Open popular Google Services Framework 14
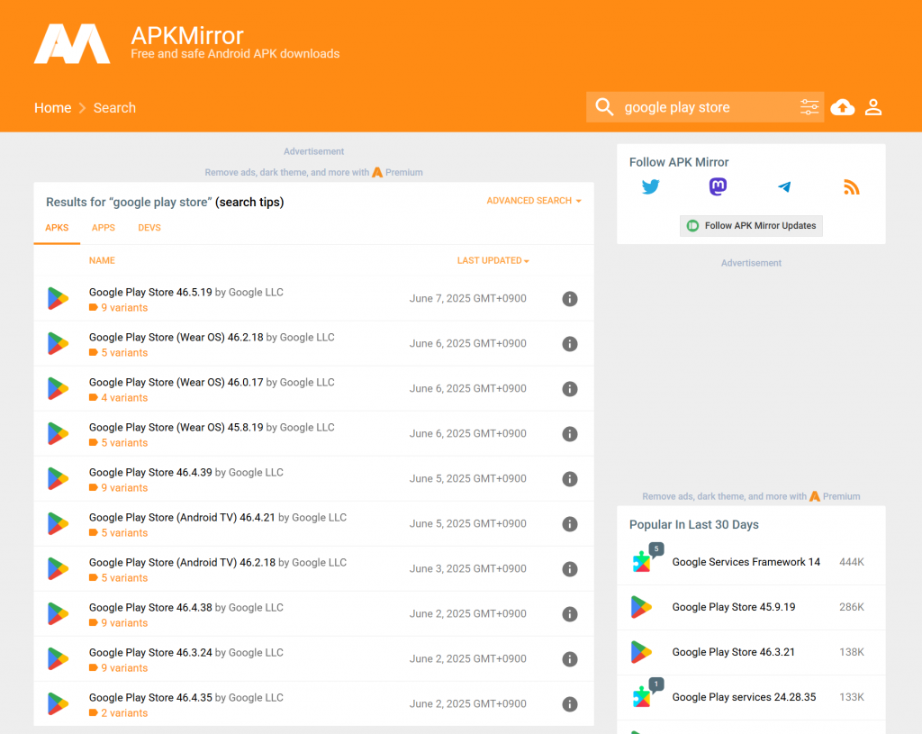 [746, 562]
